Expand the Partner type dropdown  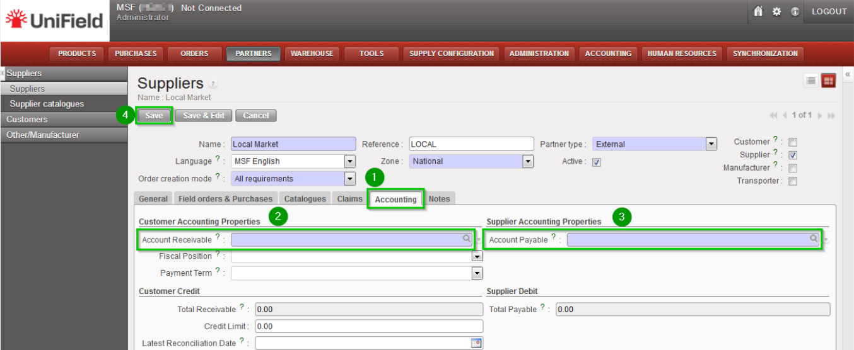click(711, 144)
